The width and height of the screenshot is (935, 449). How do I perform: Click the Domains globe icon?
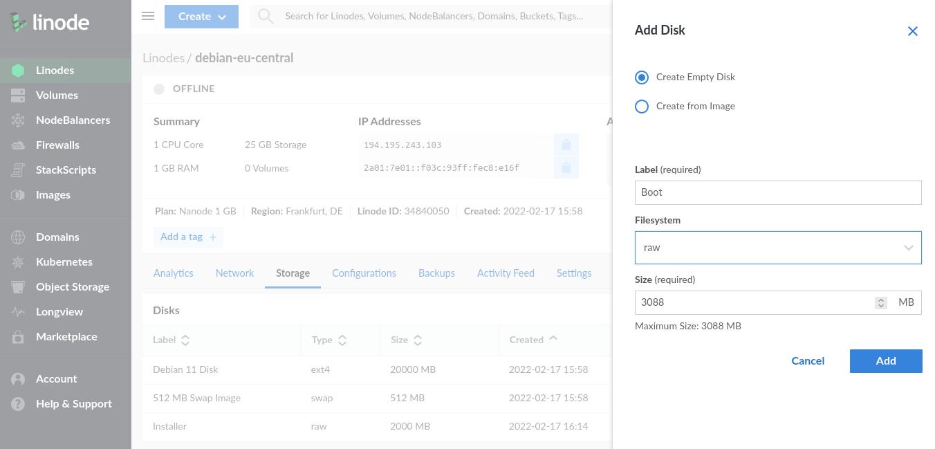(18, 237)
